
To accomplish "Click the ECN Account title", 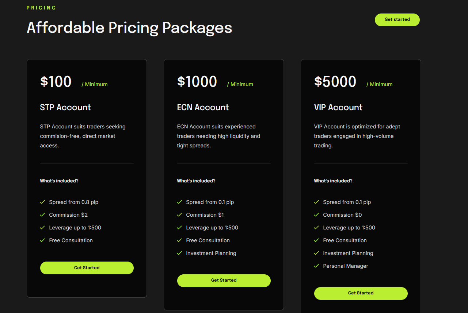I will coord(203,107).
